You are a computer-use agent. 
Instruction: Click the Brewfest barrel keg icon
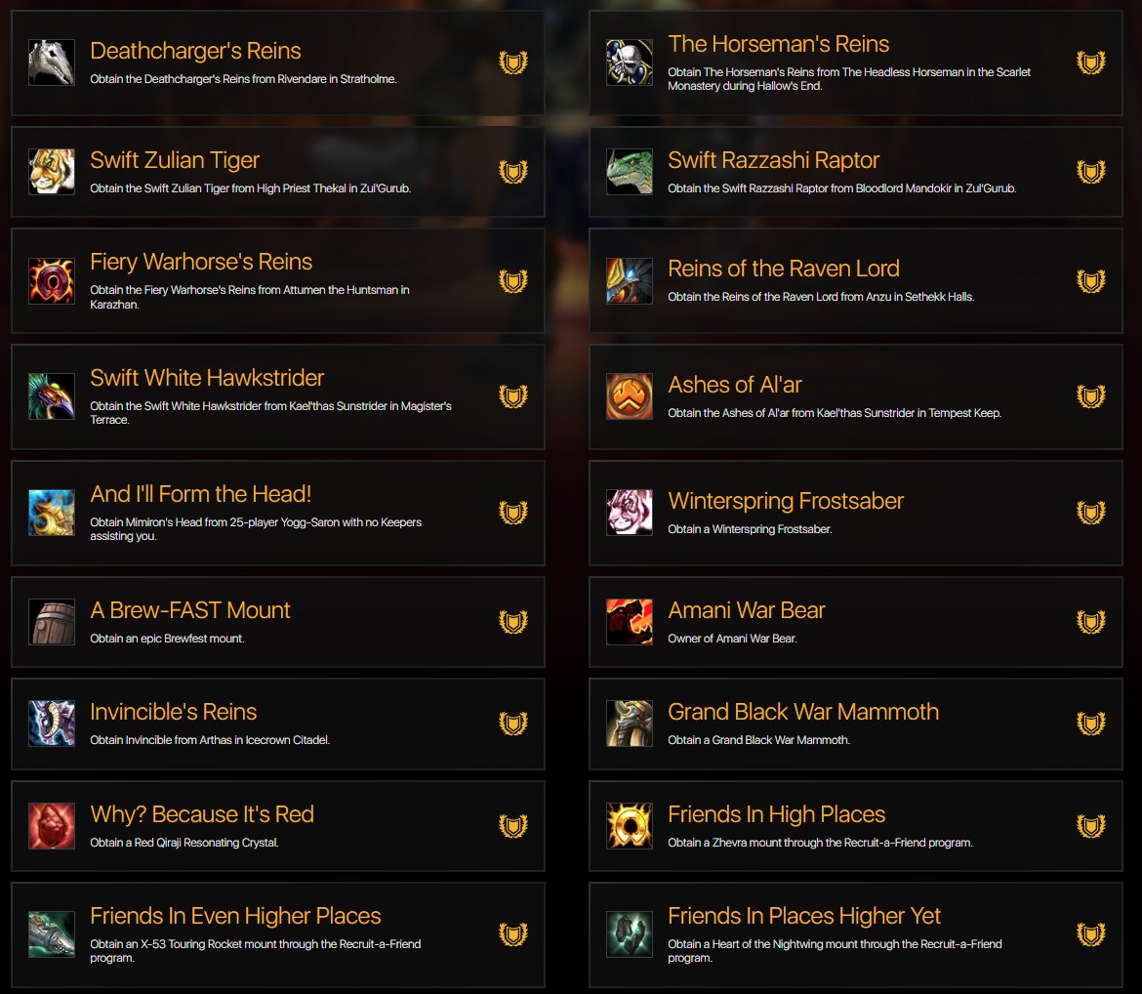point(52,622)
